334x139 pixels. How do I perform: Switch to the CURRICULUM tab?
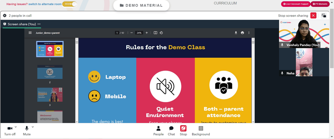(x=225, y=3)
